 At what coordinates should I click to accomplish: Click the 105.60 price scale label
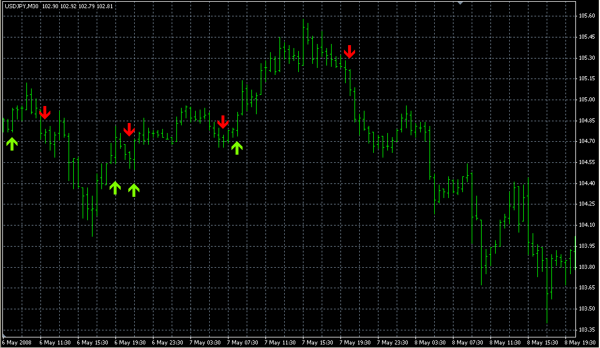tap(587, 16)
